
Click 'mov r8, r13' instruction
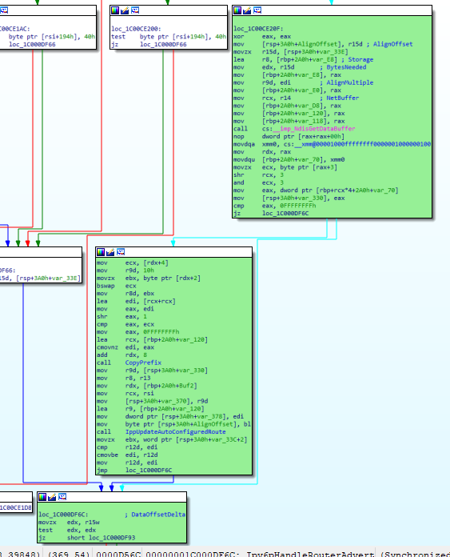123,378
